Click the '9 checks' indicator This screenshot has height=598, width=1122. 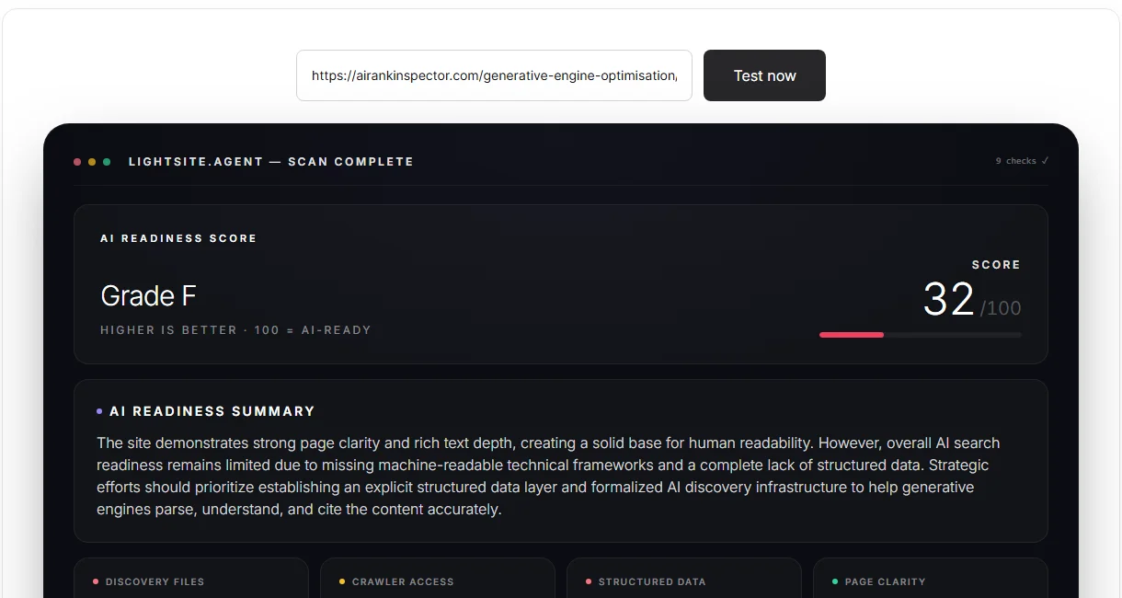[x=1022, y=161]
